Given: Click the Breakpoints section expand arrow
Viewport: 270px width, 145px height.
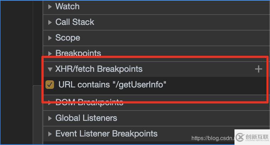Looking at the screenshot, I should click(x=50, y=53).
